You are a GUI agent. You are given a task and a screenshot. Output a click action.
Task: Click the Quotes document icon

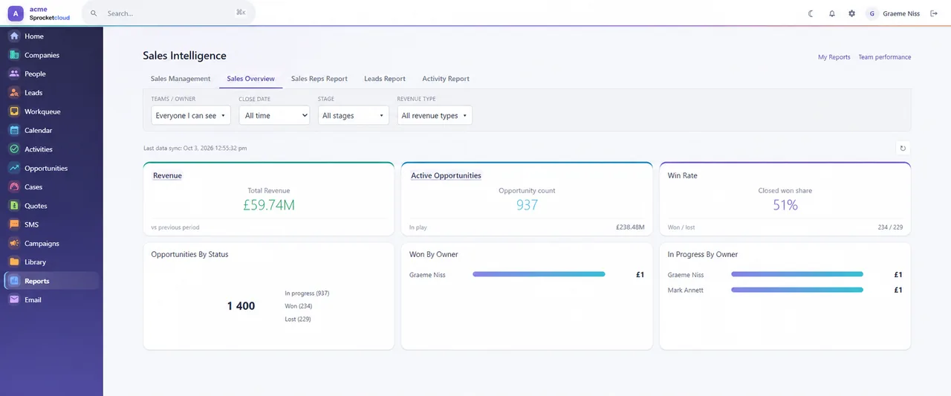coord(14,206)
